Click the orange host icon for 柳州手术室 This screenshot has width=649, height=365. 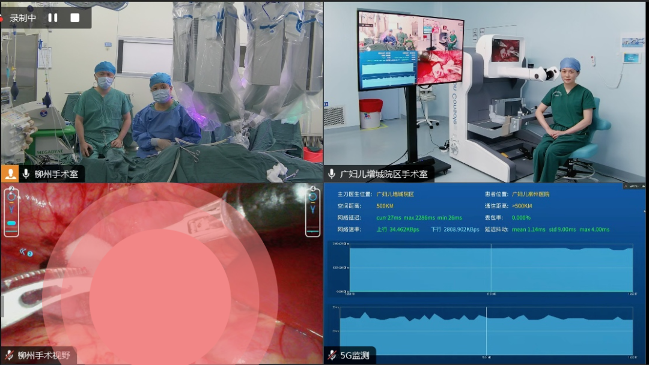click(x=10, y=174)
